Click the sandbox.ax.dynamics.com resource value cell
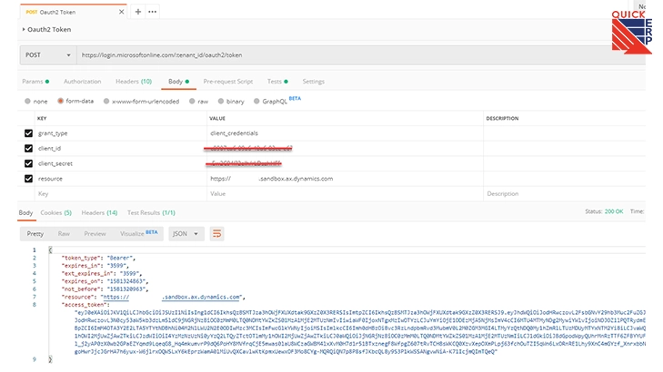This screenshot has width=663, height=372. (345, 179)
